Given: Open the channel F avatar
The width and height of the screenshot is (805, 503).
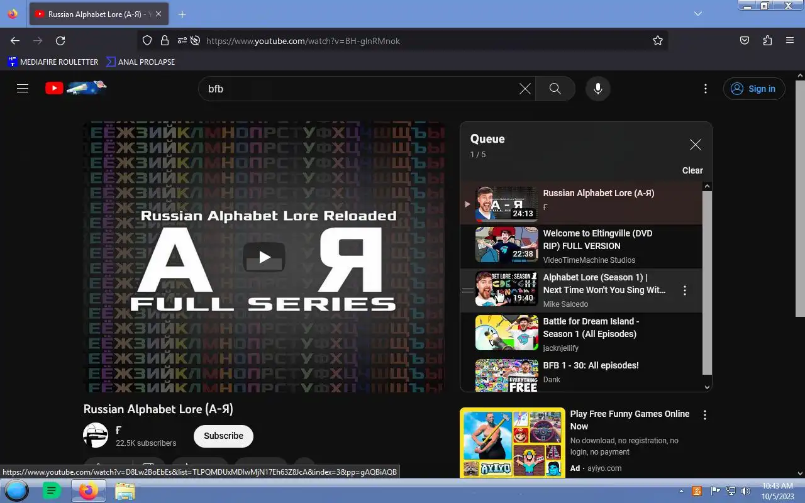Looking at the screenshot, I should tap(96, 435).
